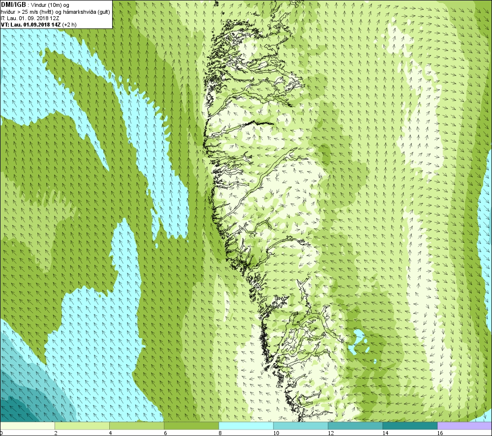The width and height of the screenshot is (492, 436).
Task: Click the '2' label on the wind scale
Action: pos(56,433)
